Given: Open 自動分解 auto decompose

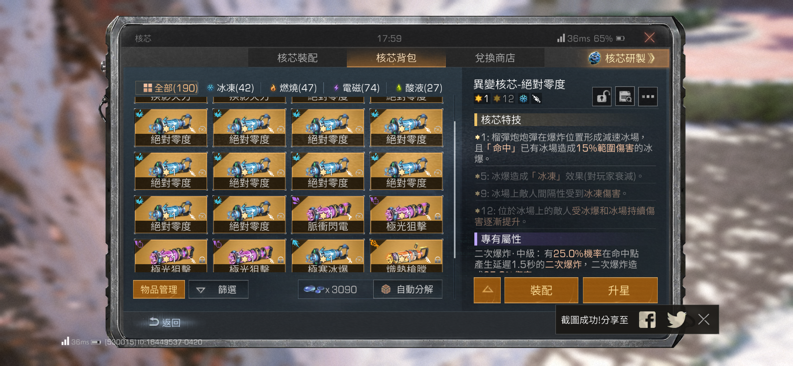Looking at the screenshot, I should pos(408,289).
